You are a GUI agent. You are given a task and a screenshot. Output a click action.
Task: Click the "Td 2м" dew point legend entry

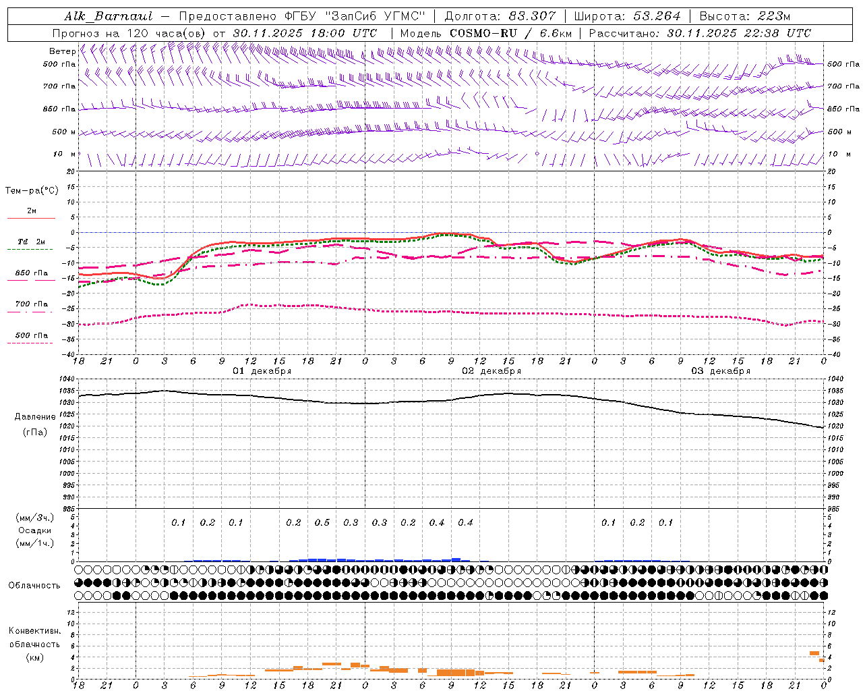pyautogui.click(x=31, y=242)
